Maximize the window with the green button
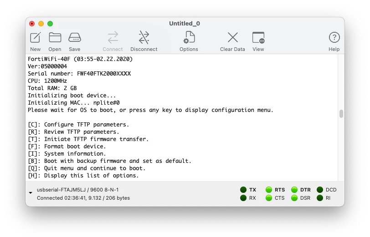Screen dimensions: 370x237 point(50,24)
